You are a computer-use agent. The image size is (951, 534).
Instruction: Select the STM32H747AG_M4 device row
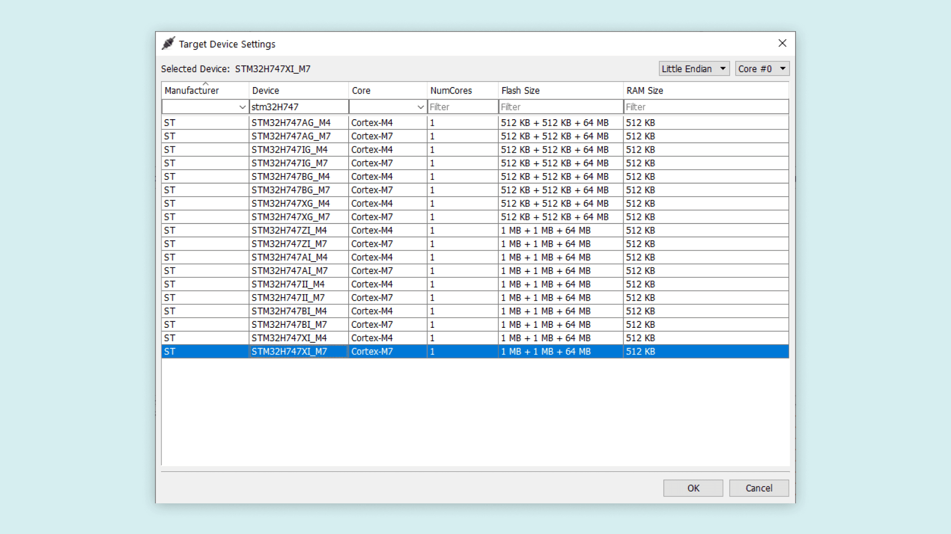291,123
